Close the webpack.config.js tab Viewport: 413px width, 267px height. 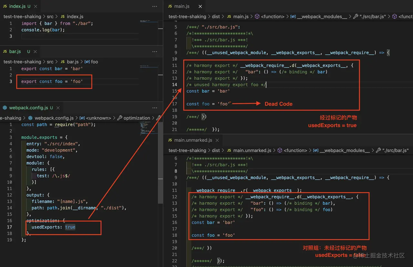pyautogui.click(x=58, y=108)
